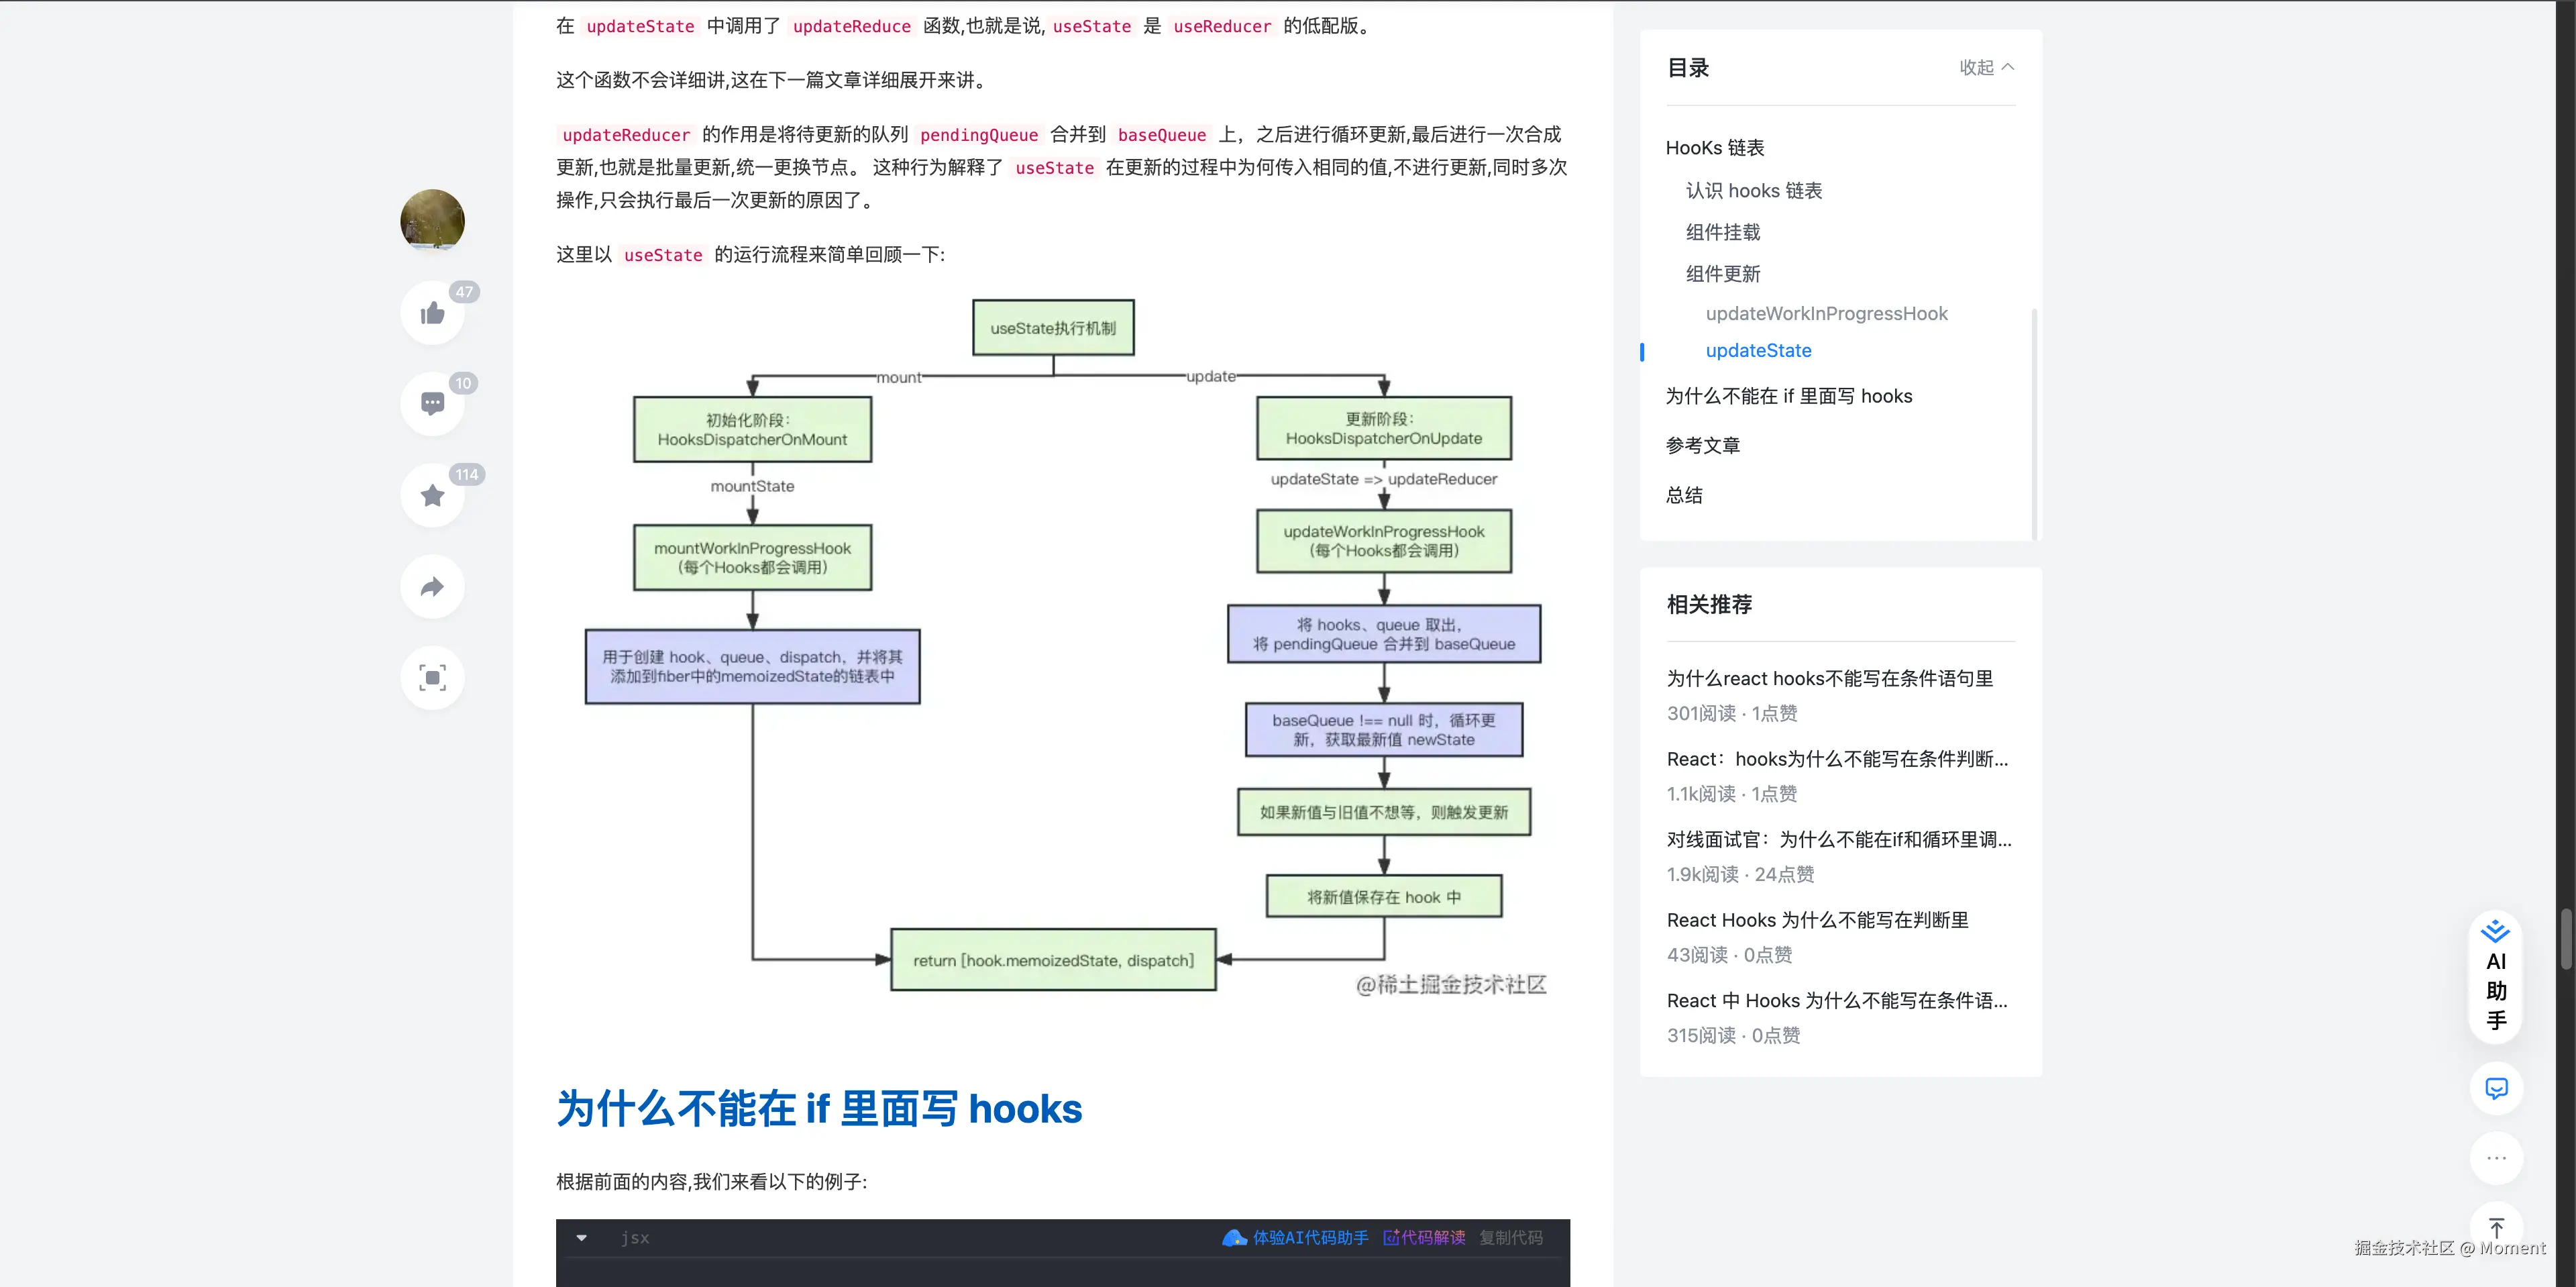Copy the code with 复制代码
Viewport: 2576px width, 1287px height.
(1511, 1237)
